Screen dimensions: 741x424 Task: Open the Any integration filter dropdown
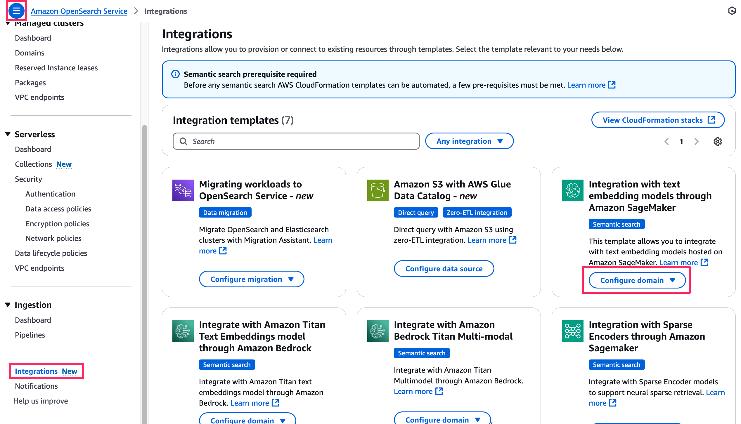point(469,141)
